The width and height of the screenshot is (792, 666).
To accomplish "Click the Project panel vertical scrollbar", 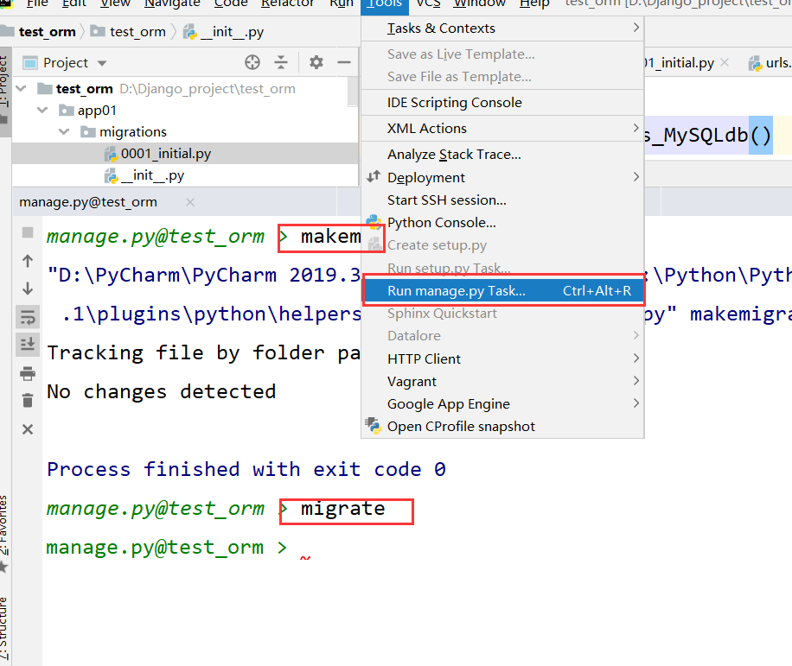I will click(354, 91).
